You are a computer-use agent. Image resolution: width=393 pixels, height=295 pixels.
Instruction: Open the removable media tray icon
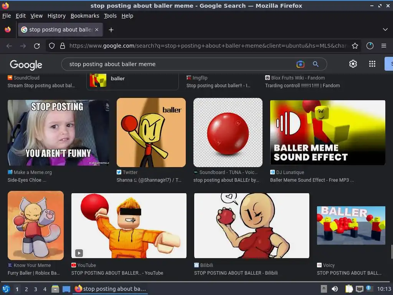[x=324, y=289]
